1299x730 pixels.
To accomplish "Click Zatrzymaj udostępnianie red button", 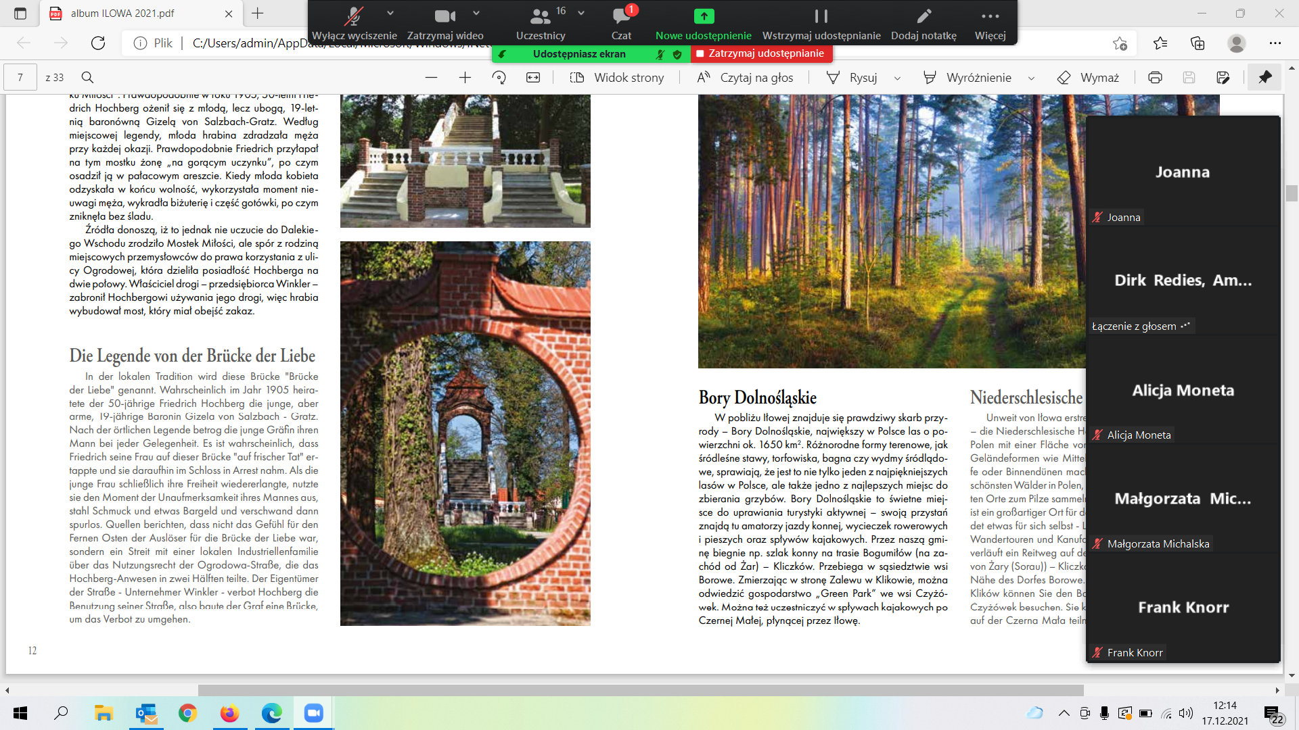I will click(761, 53).
